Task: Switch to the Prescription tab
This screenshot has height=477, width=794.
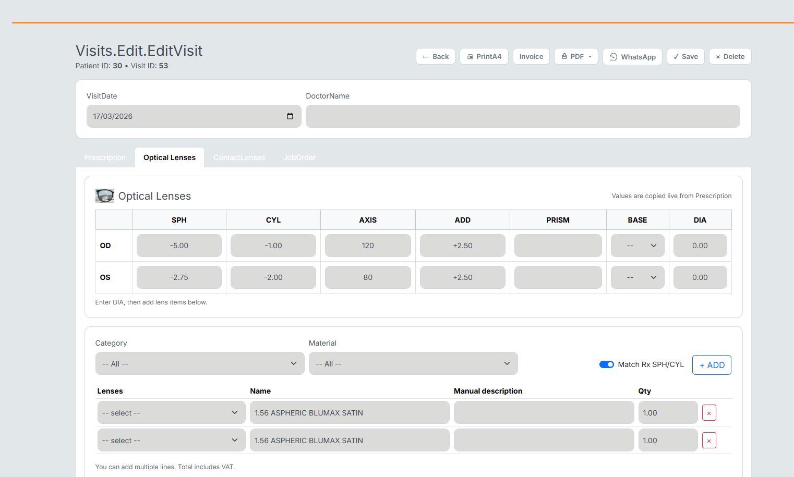Action: tap(105, 157)
